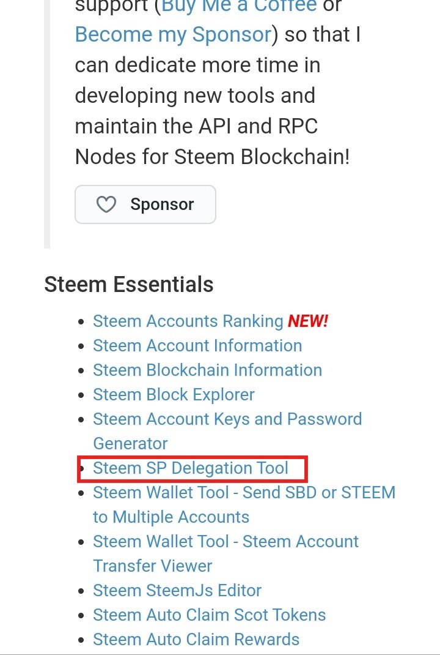Open Steem Auto Claim Rewards link

(x=196, y=639)
